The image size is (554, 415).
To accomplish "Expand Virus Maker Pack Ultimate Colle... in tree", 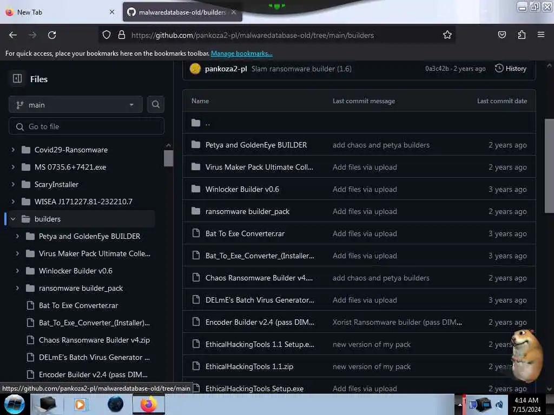I will (17, 253).
